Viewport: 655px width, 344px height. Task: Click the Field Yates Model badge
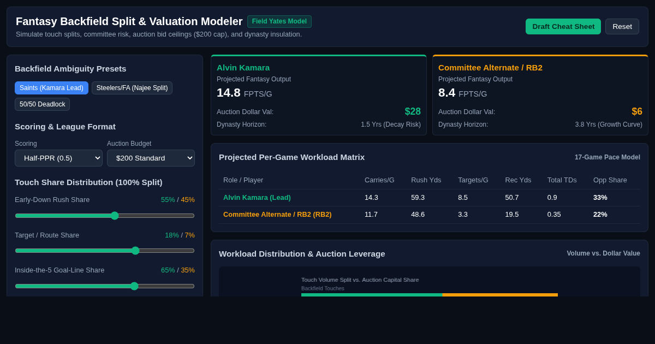[x=279, y=21]
